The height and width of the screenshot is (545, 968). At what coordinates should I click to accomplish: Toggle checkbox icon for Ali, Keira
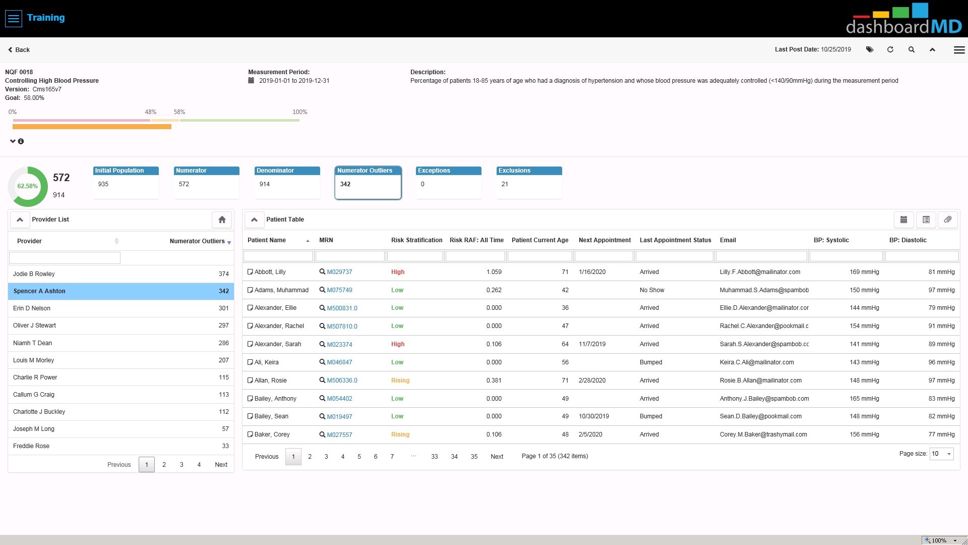click(250, 362)
